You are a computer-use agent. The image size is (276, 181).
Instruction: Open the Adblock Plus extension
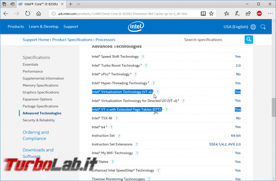(259, 14)
